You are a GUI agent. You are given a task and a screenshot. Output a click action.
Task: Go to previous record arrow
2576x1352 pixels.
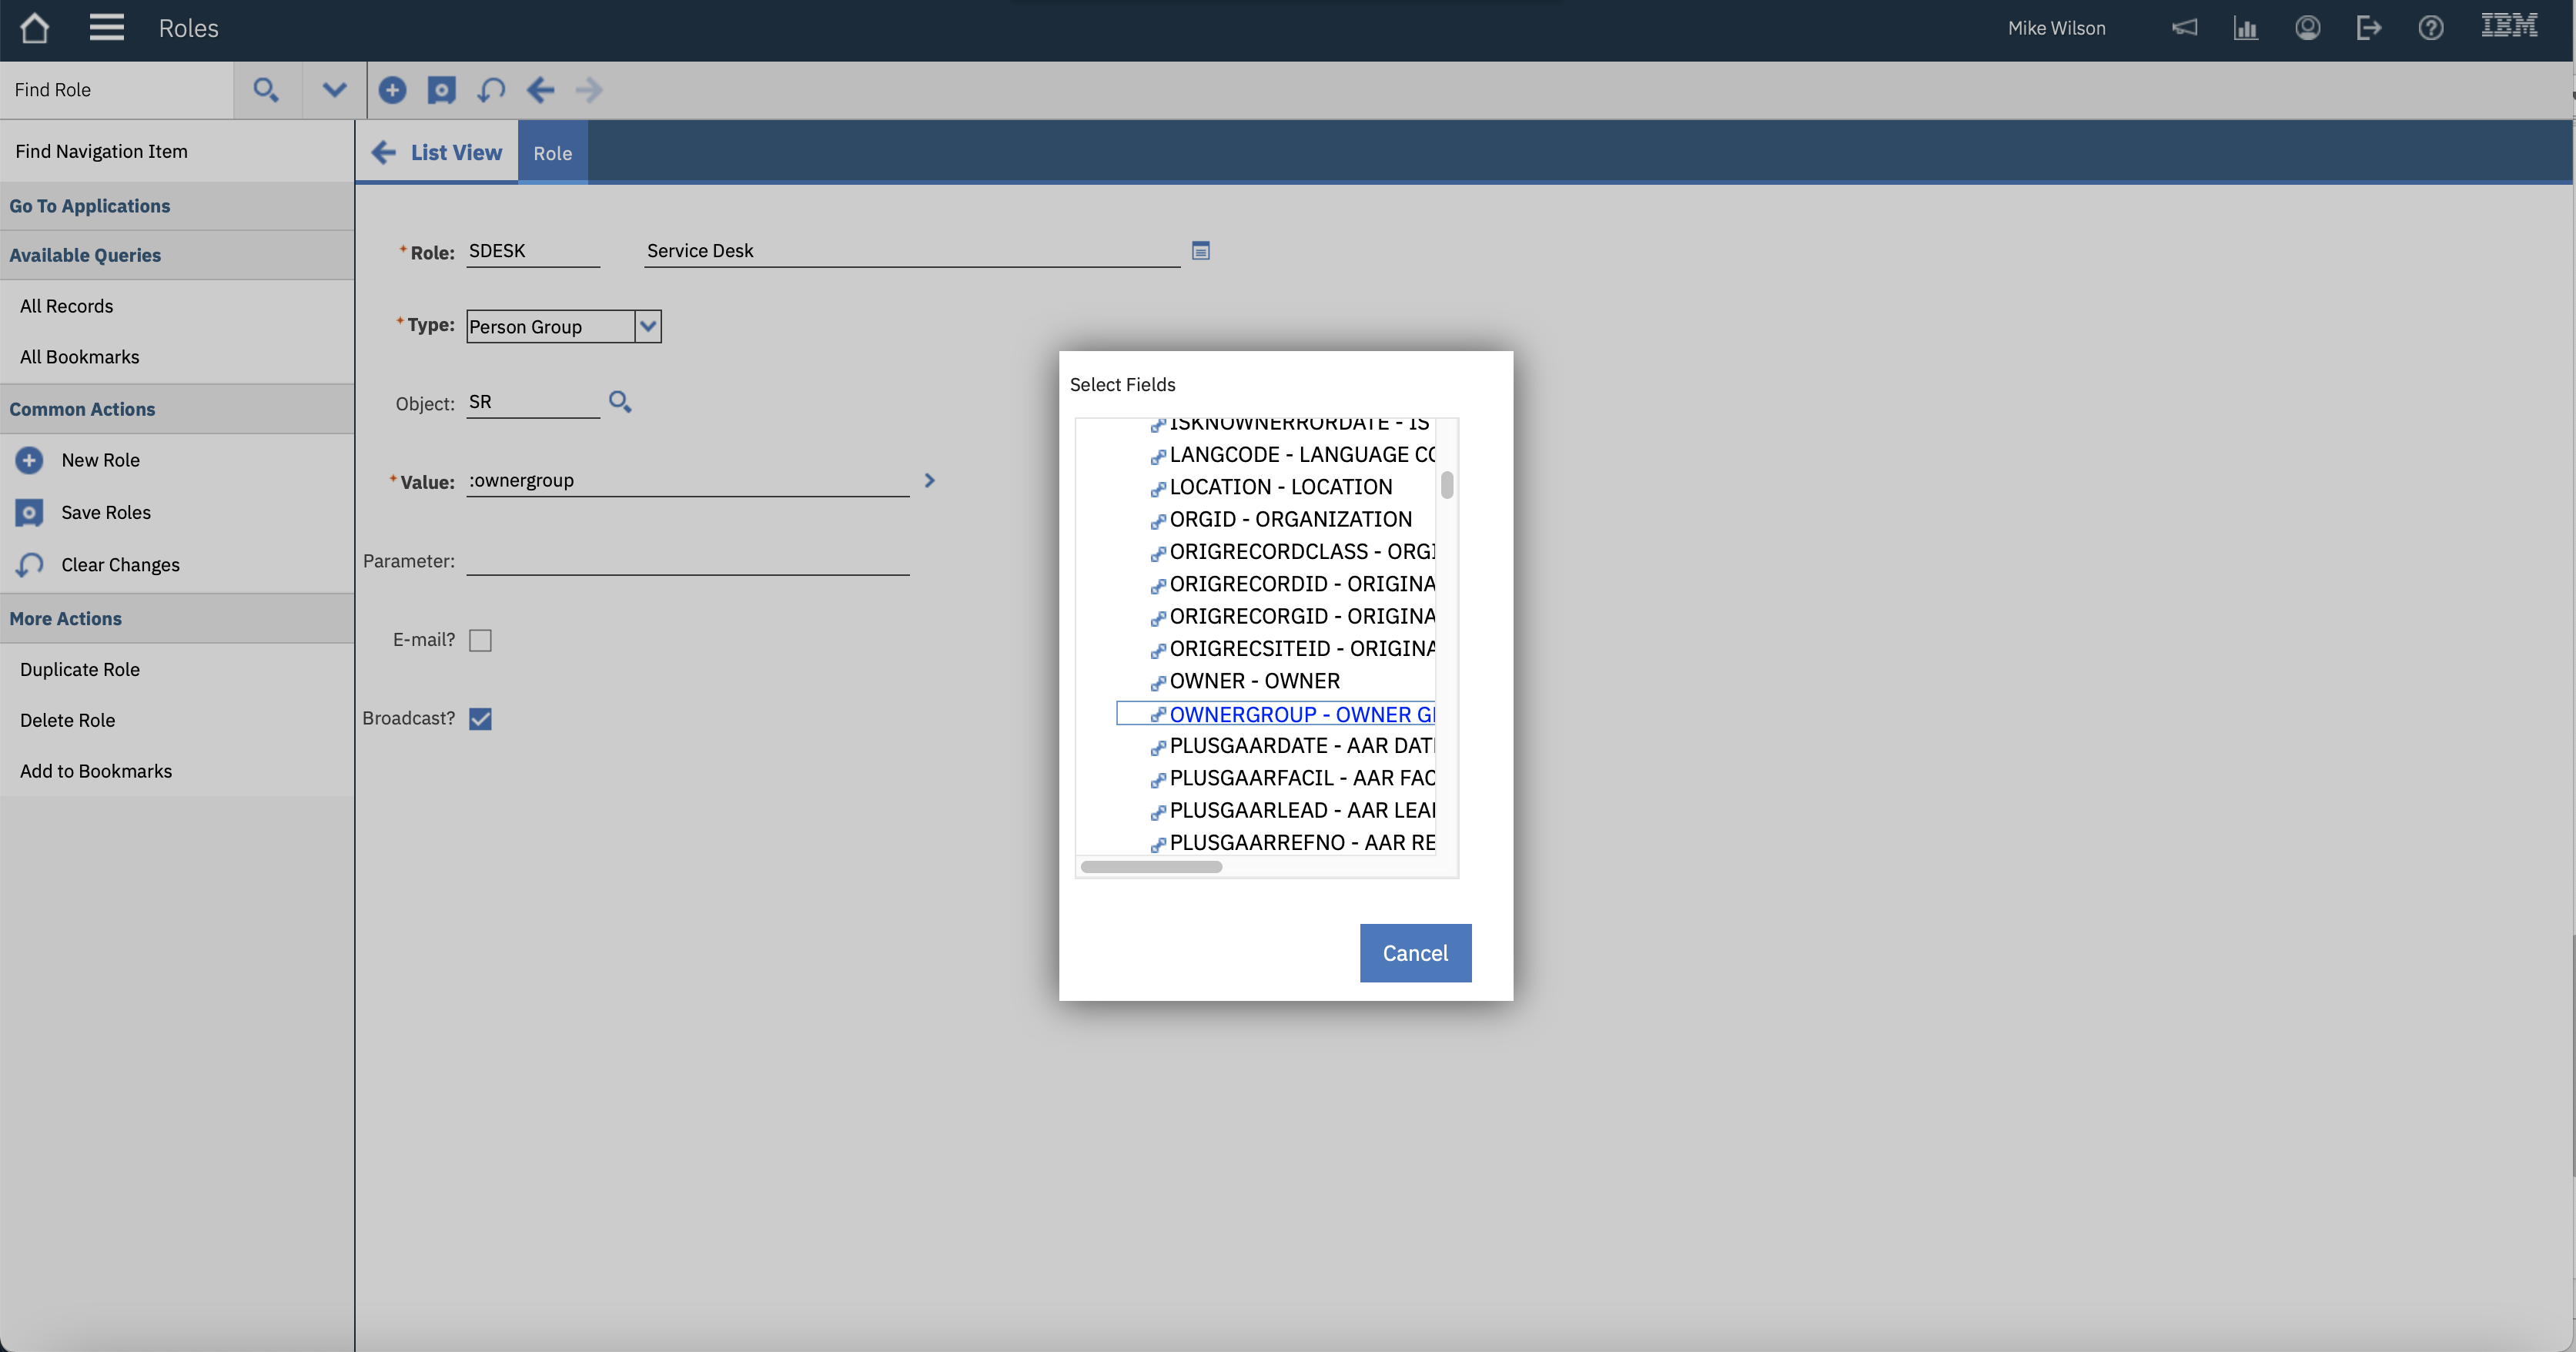(540, 90)
